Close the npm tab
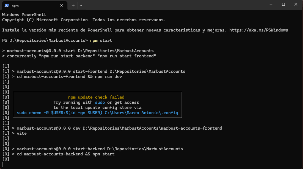Screen dimensions: 303x169 pyautogui.click(x=62, y=5)
